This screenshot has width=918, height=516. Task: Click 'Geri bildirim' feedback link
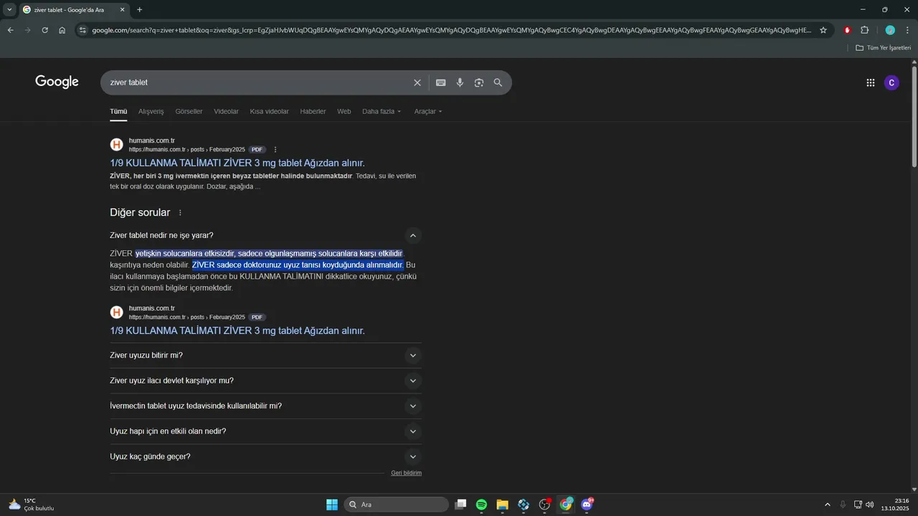tap(406, 473)
